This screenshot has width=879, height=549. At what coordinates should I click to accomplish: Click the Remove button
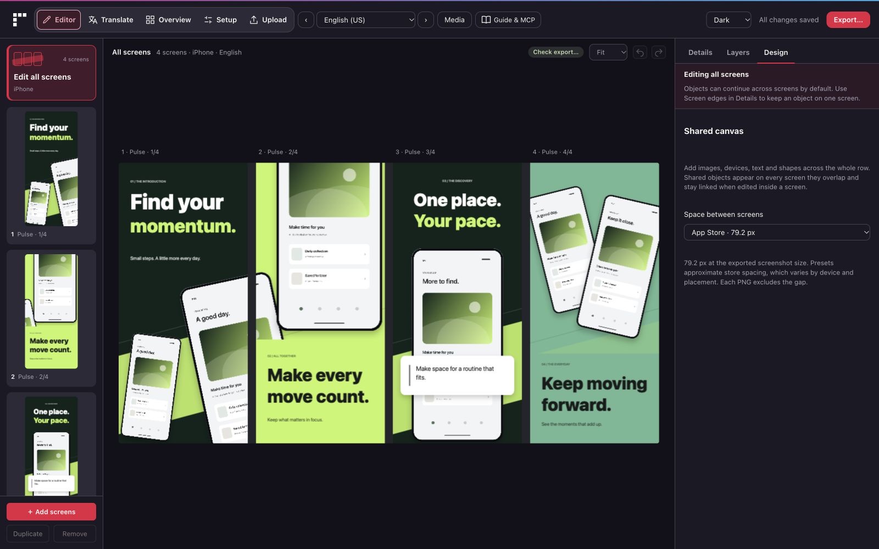pos(75,534)
